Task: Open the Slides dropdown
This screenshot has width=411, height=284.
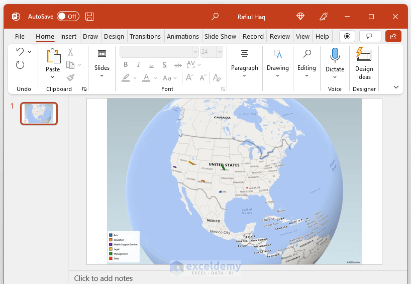Action: coord(102,64)
